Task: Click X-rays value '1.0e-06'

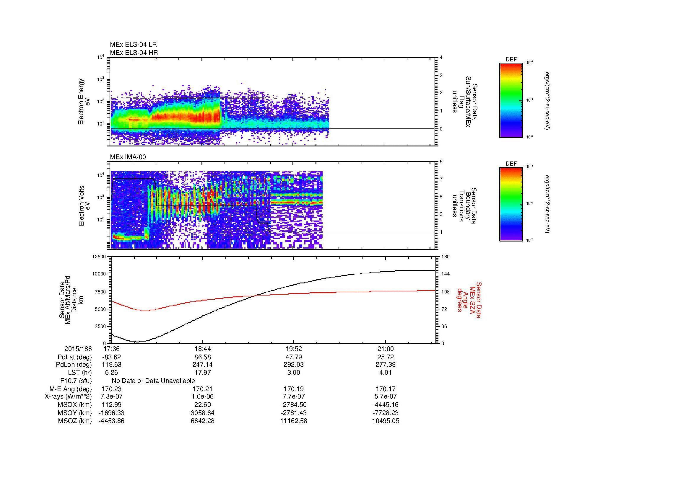Action: point(203,396)
